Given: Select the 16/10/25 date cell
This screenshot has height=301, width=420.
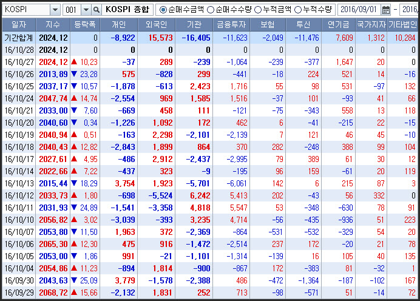Looking at the screenshot, I should click(x=19, y=87).
